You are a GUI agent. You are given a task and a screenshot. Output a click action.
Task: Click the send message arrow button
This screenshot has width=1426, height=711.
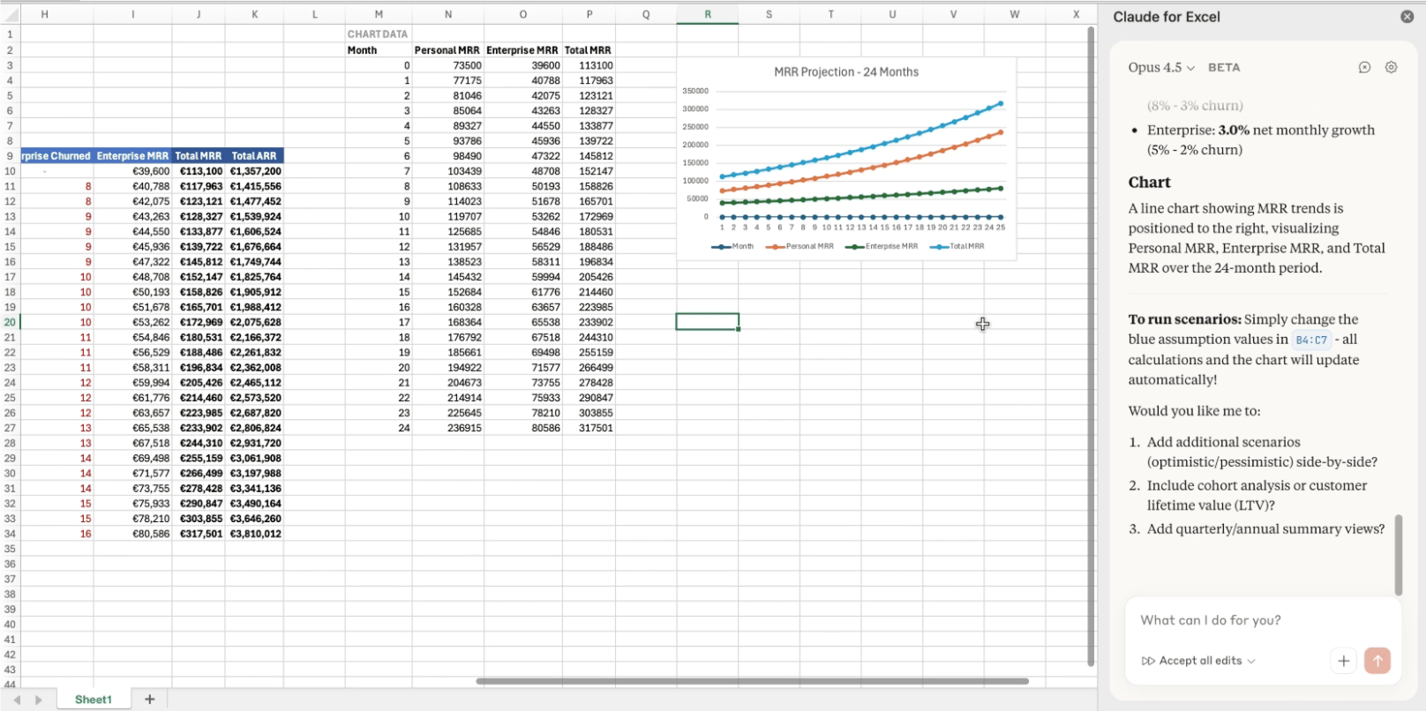pos(1377,661)
